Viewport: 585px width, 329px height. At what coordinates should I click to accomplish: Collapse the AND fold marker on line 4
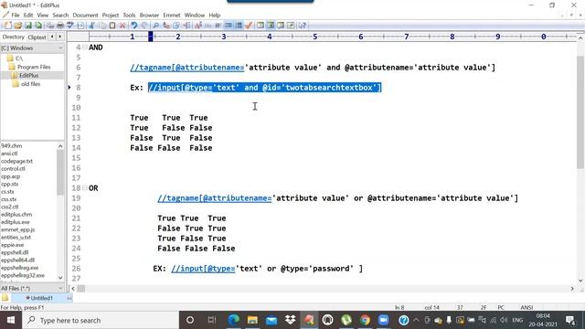coord(85,48)
